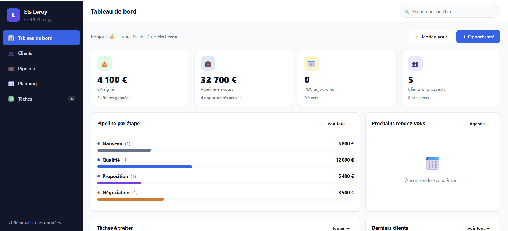Click the Négociation stage label
The width and height of the screenshot is (508, 231).
click(116, 193)
